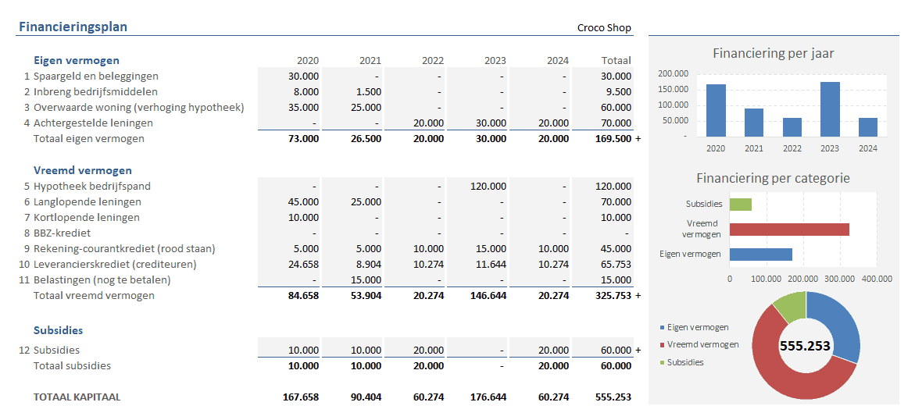Click the Inbreng bedrijfsmiddelen 2021 cell
Image resolution: width=915 pixels, height=420 pixels.
coord(352,91)
